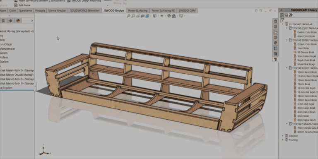Screen dimensions: 318x159
Task: Select the Buyuk Oval Bicak tool
Action: (306, 60)
